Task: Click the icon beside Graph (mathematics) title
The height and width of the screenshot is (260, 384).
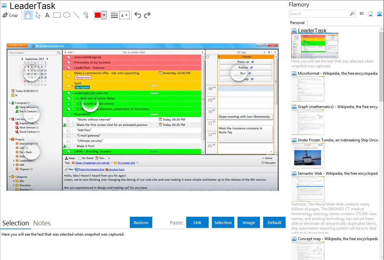Action: coord(294,107)
